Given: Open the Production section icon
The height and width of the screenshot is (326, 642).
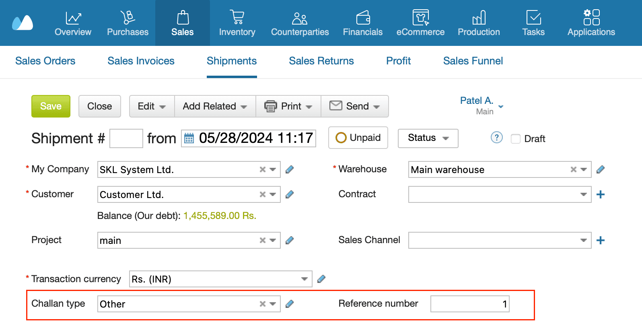Looking at the screenshot, I should [479, 17].
